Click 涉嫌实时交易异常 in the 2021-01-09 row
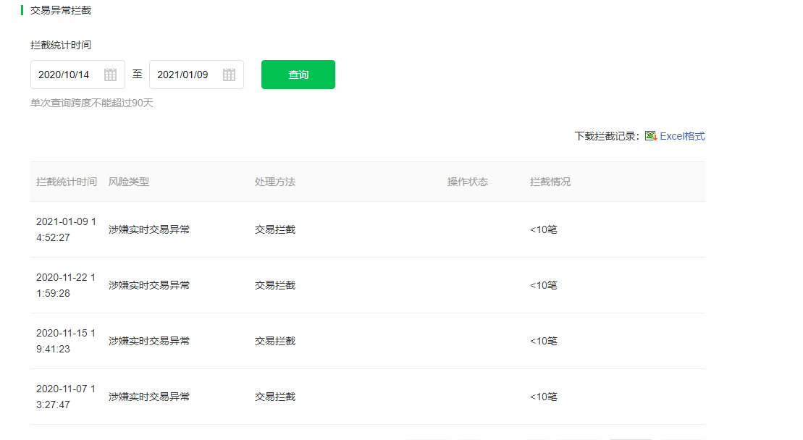Screen dimensions: 803x440 [149, 229]
